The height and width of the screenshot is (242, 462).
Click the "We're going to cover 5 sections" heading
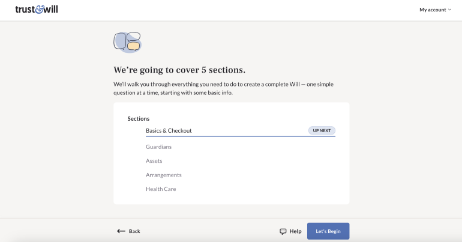[x=179, y=70]
